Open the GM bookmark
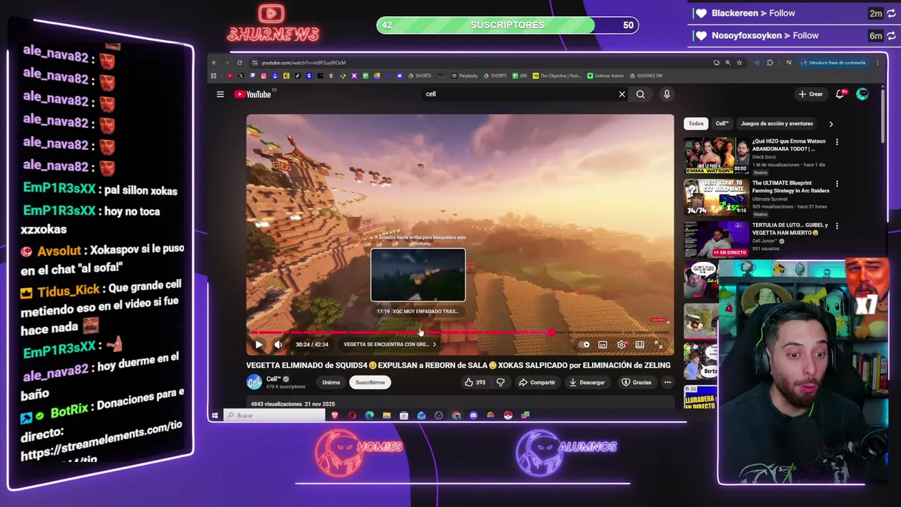The image size is (901, 507). pyautogui.click(x=519, y=75)
